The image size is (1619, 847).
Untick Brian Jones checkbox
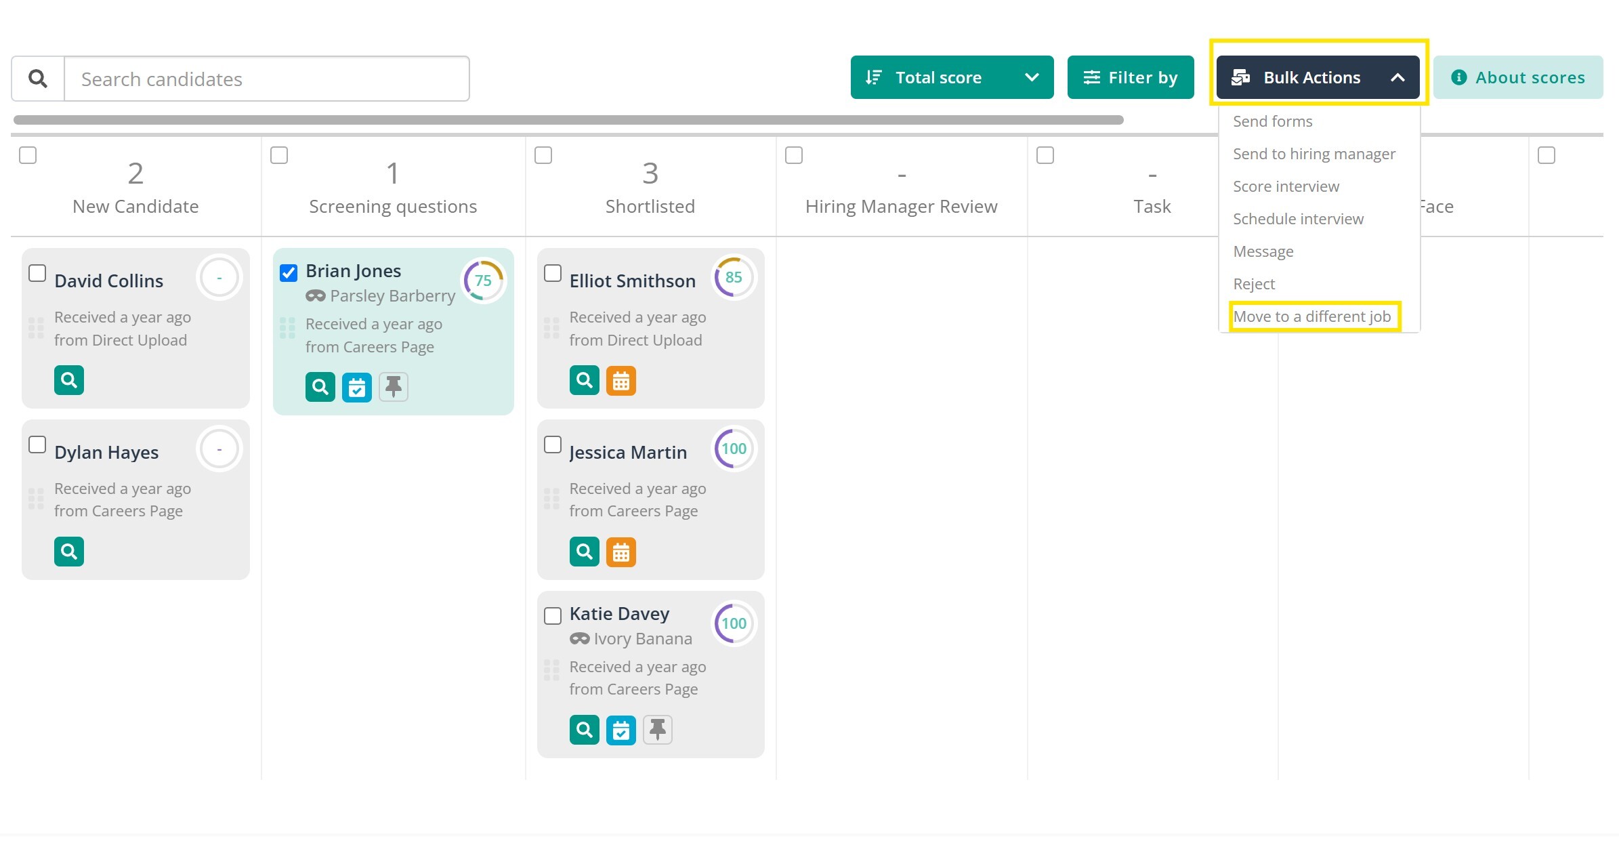pos(289,273)
